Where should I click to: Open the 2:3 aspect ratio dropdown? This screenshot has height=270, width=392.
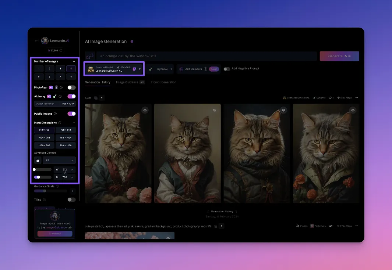click(x=59, y=160)
